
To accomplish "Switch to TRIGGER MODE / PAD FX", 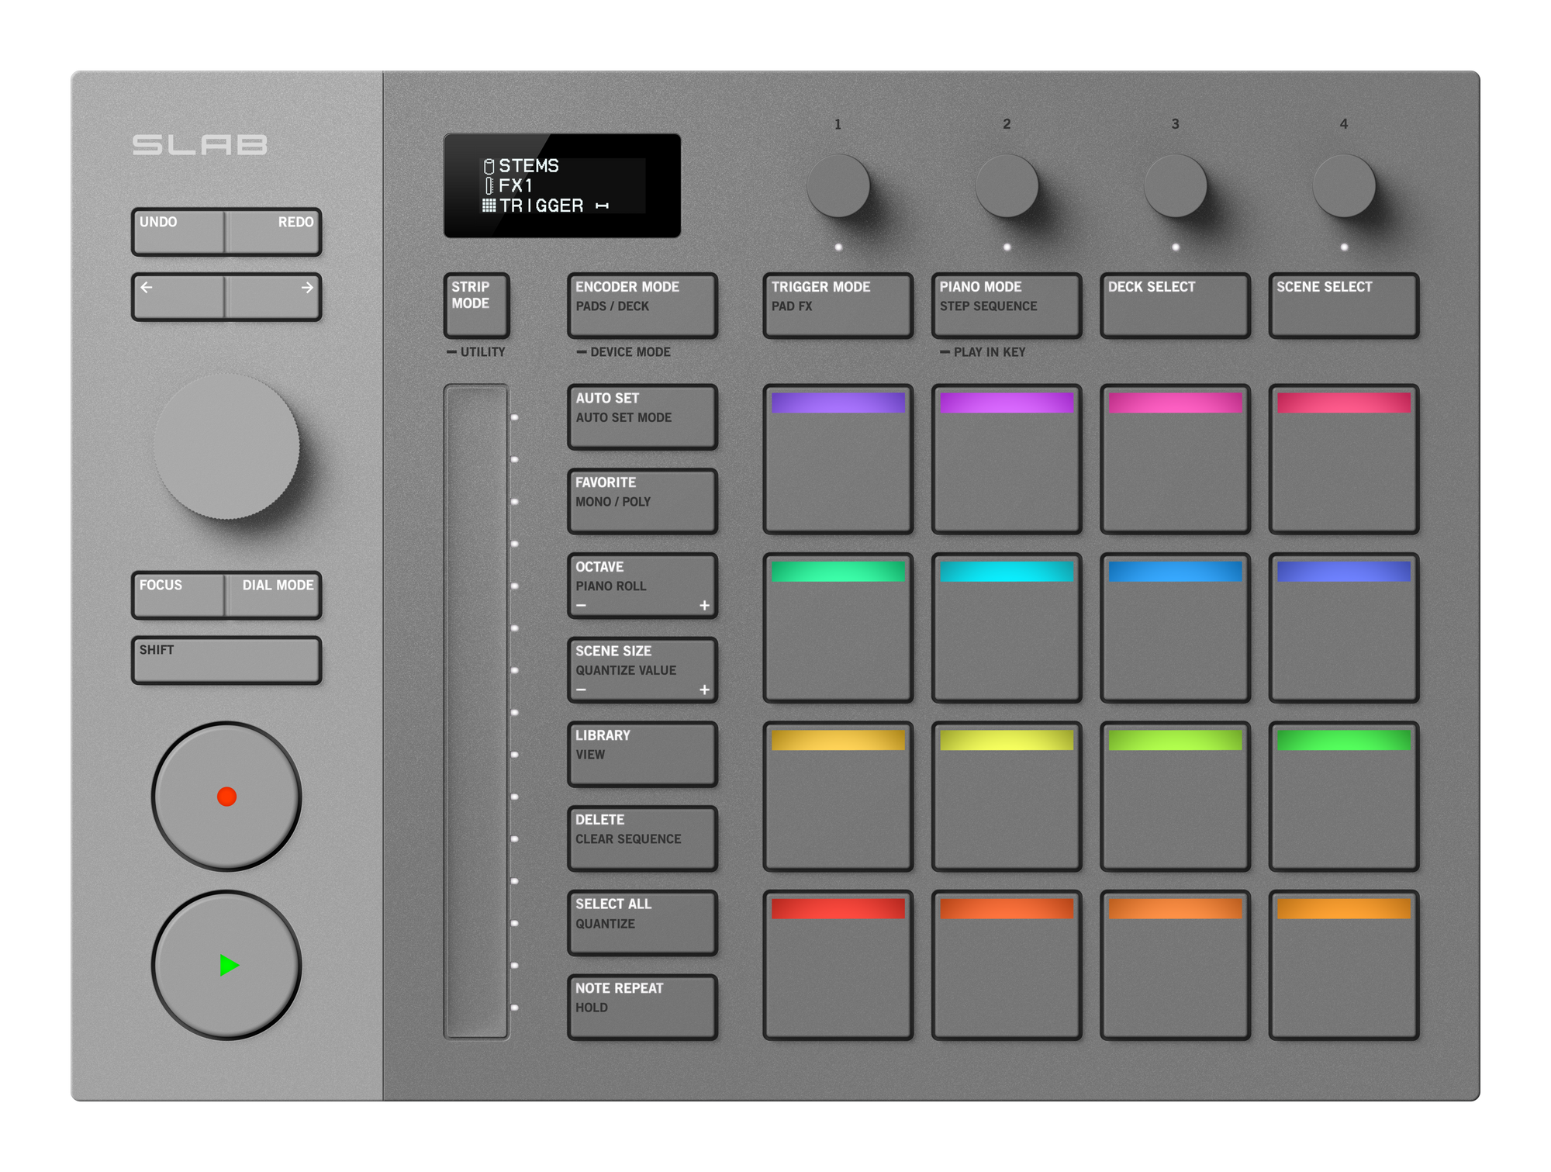I will 838,305.
